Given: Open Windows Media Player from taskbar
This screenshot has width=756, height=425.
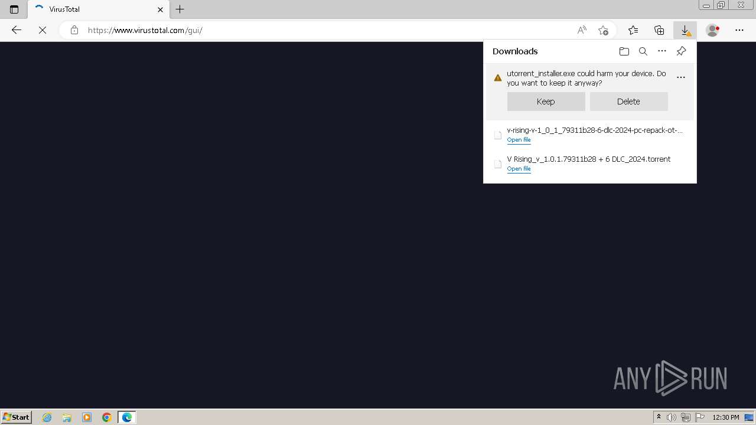Looking at the screenshot, I should tap(87, 417).
